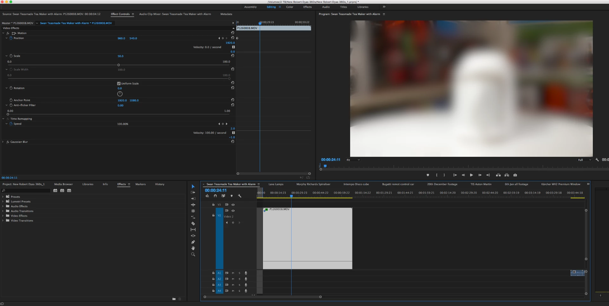
Task: Open the Full playback resolution dropdown
Action: [585, 160]
